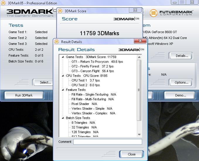
Task: Select CPU Test 1 3.7 fps row
Action: tap(86, 80)
